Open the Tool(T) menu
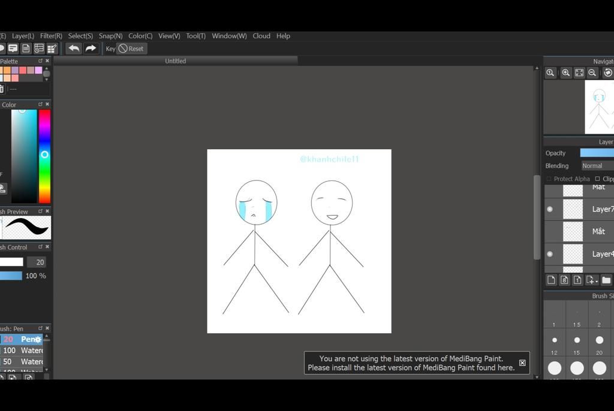The height and width of the screenshot is (411, 614). pyautogui.click(x=196, y=35)
